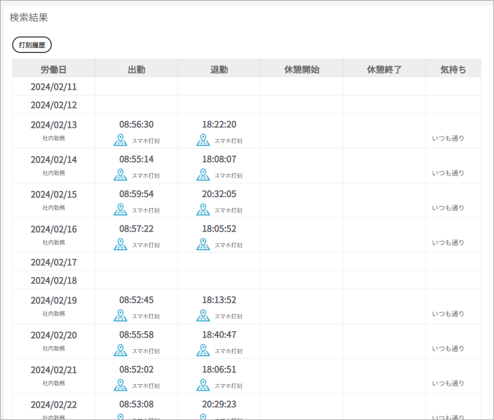Click いつも通り feeling for 2024/02/19
Image resolution: width=494 pixels, height=420 pixels.
[448, 314]
